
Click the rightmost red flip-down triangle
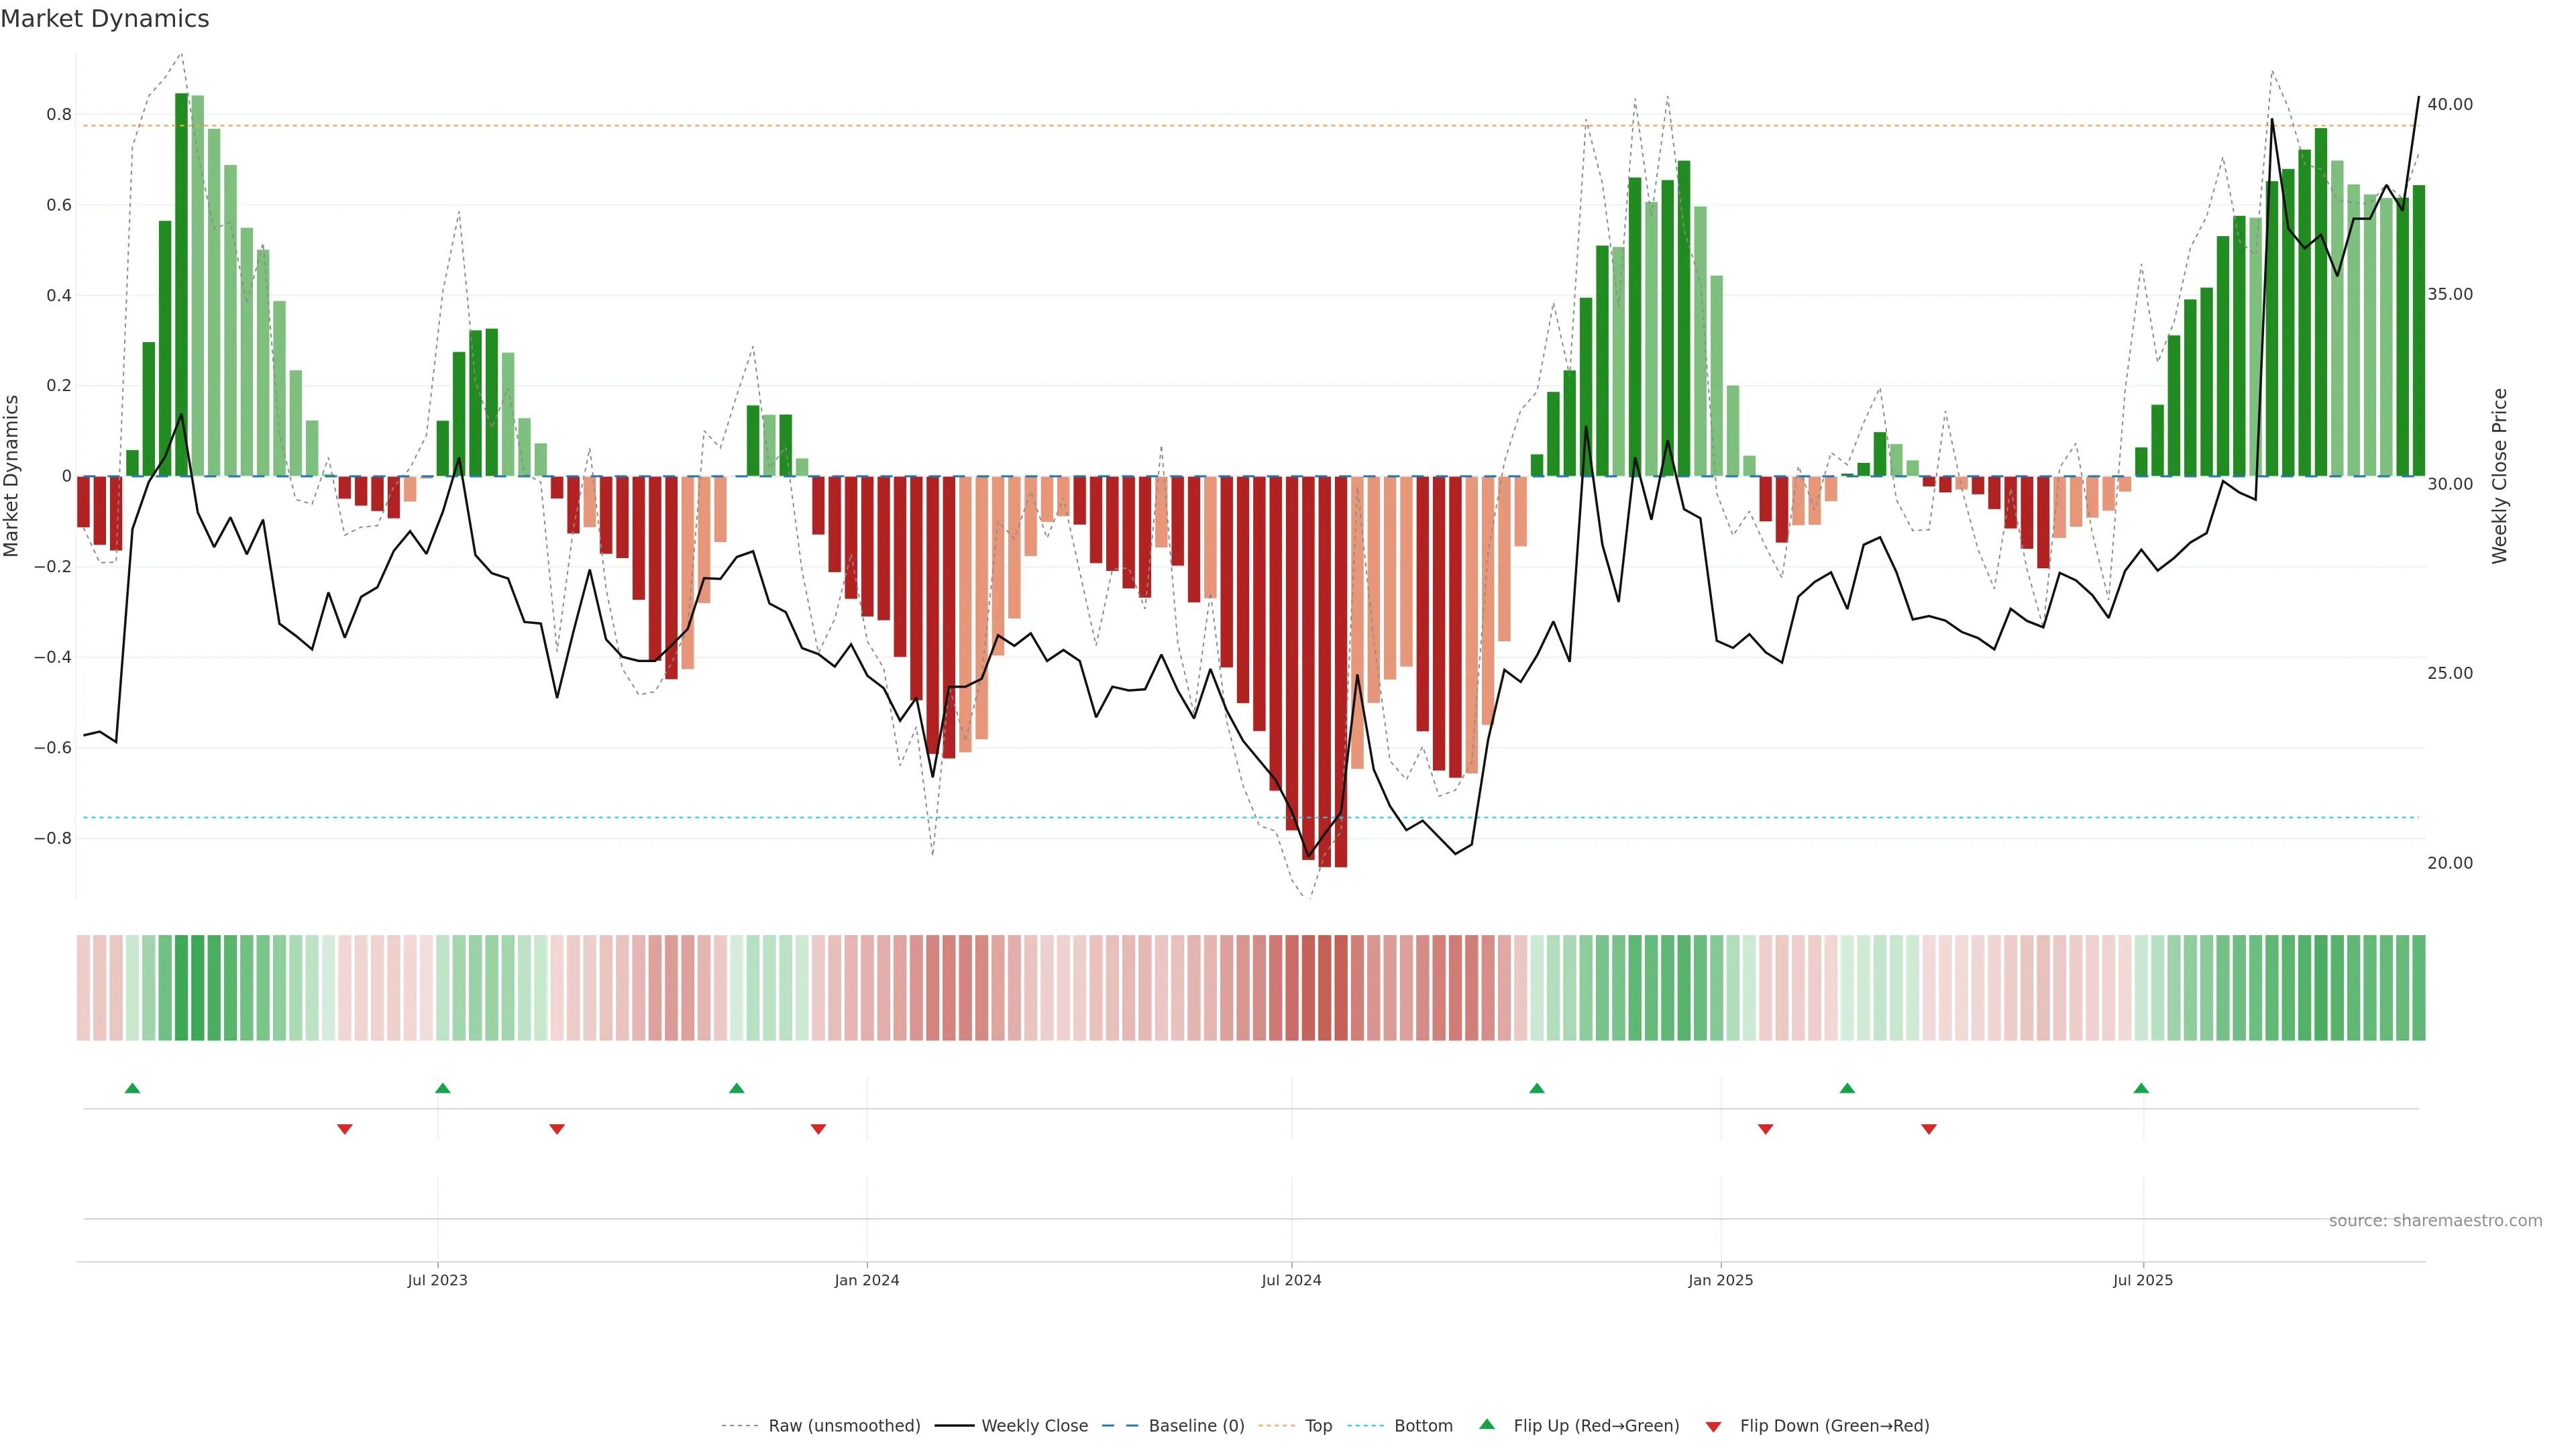point(1929,1129)
